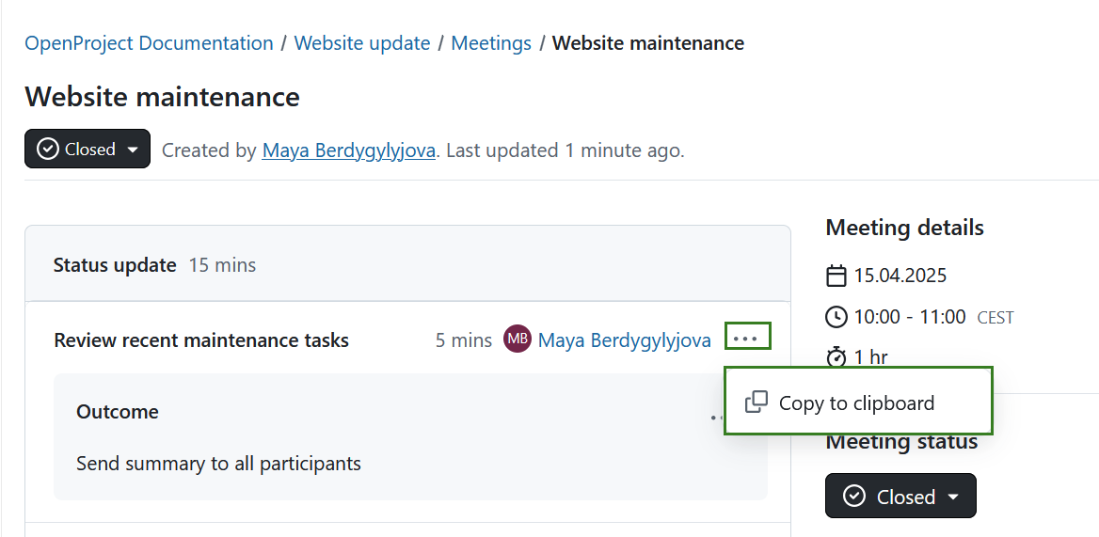Click the clock icon beside 10:00 - 11:00

pos(836,317)
